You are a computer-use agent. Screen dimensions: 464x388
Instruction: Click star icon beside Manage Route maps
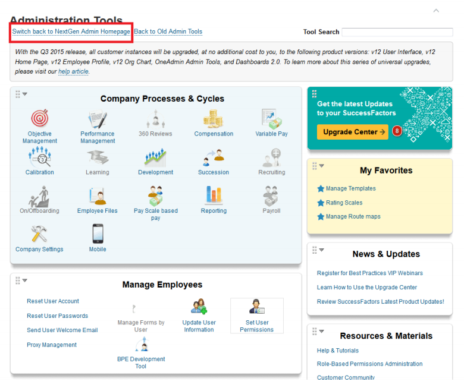(321, 217)
